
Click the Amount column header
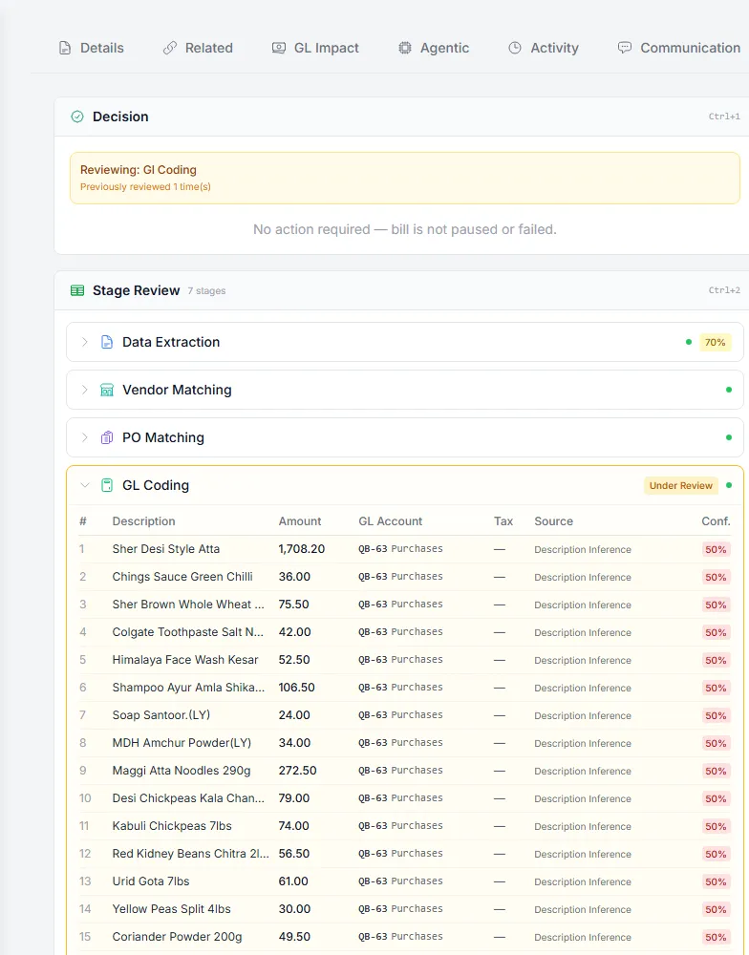pos(300,521)
